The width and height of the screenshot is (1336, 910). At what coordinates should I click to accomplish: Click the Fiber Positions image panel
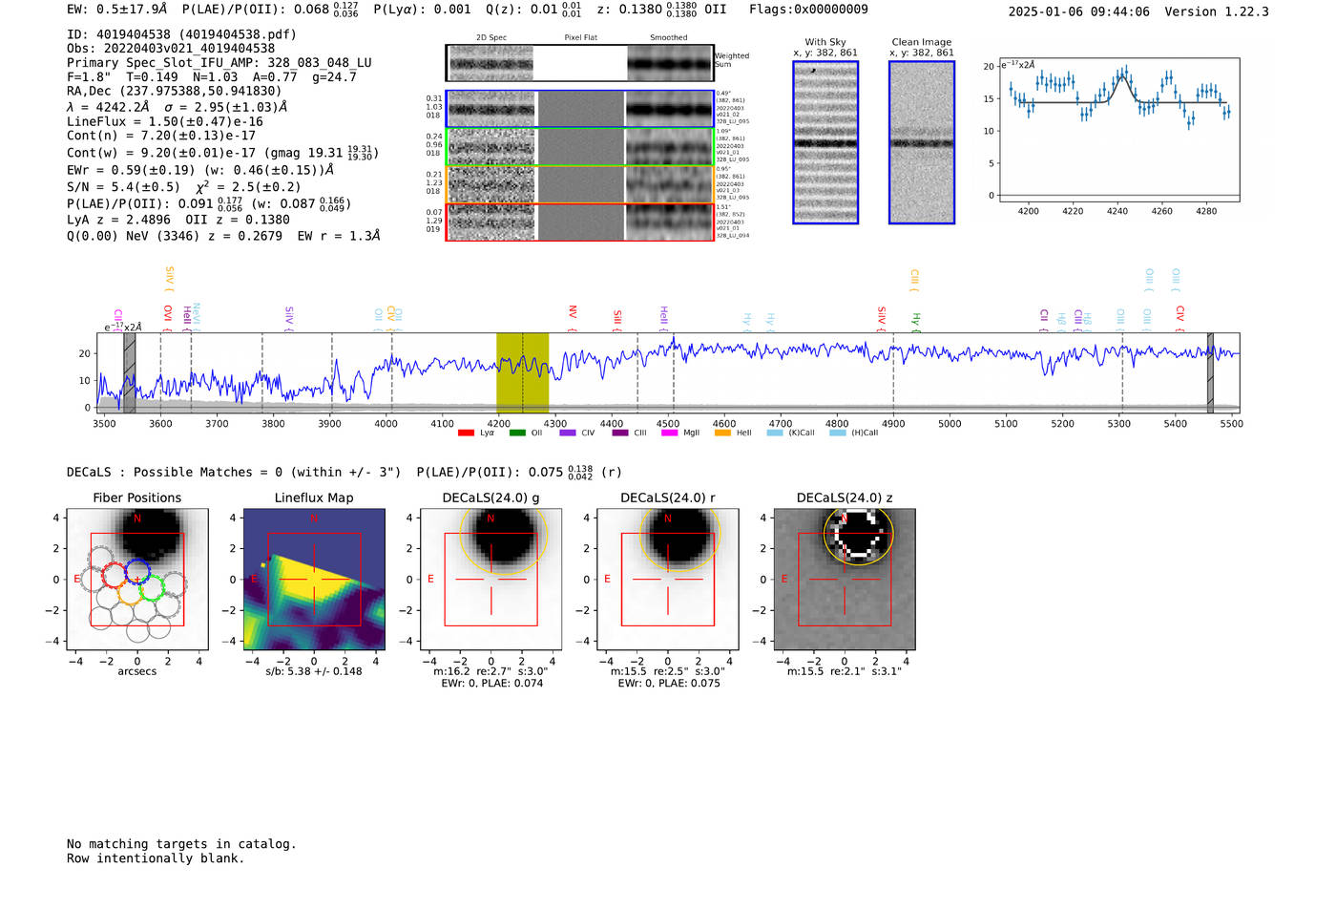tap(137, 580)
